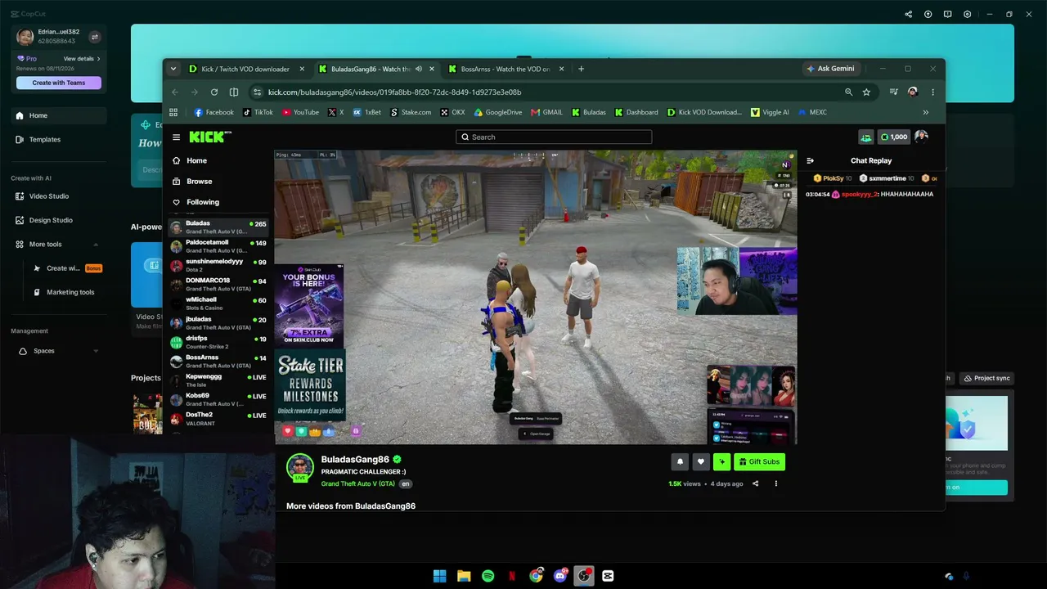Click the green subscribe sparkle button
The height and width of the screenshot is (589, 1047).
[721, 462]
